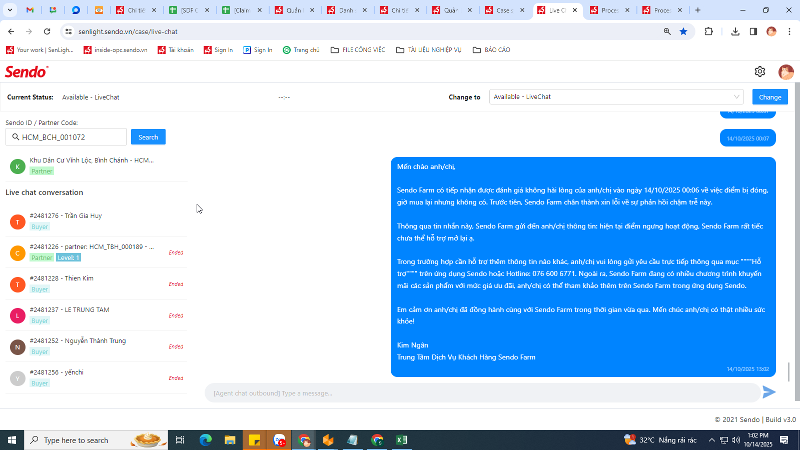Reload the page
The image size is (800, 450).
(47, 31)
